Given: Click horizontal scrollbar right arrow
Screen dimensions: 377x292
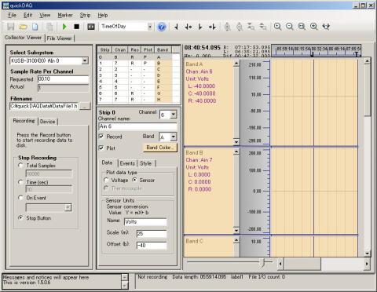Looking at the screenshot, I should (367, 264).
